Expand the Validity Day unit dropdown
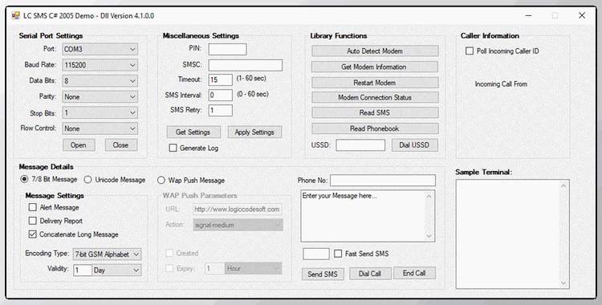This screenshot has height=305, width=602. pyautogui.click(x=116, y=270)
